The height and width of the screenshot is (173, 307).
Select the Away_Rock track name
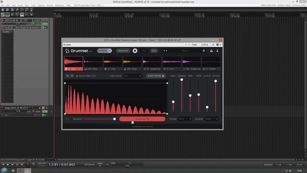(x=13, y=108)
